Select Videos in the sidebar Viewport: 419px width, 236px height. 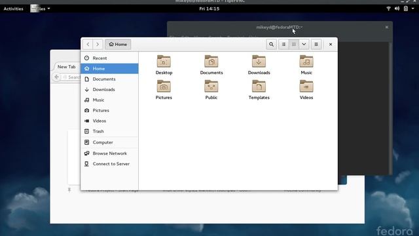(x=109, y=121)
